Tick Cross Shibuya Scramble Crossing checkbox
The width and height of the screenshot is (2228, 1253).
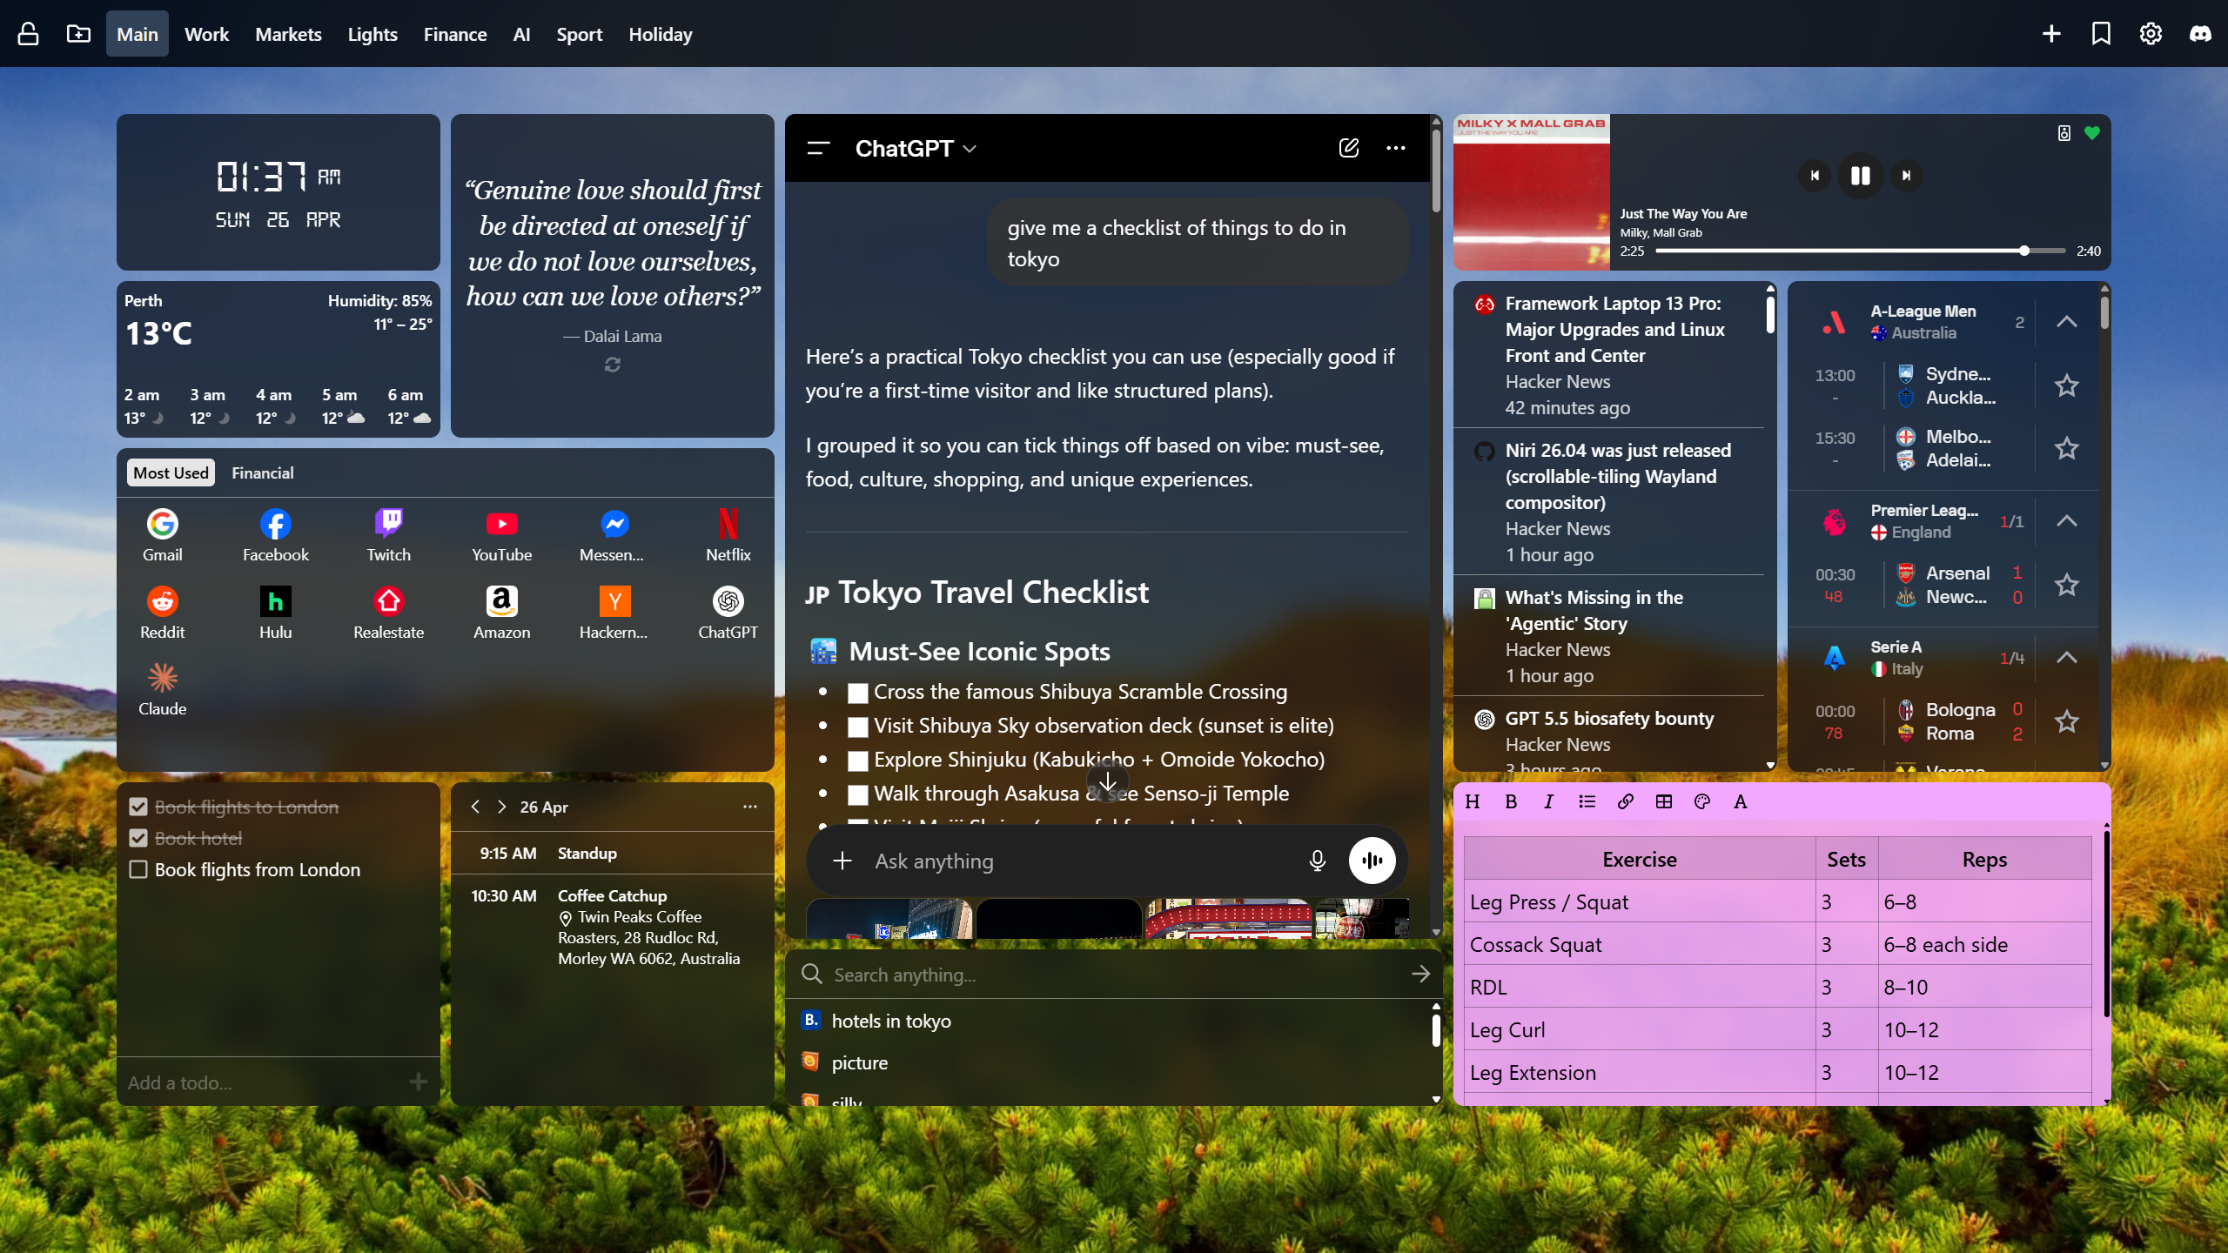858,693
